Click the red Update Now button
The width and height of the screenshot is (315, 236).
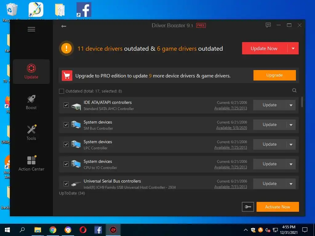point(265,48)
